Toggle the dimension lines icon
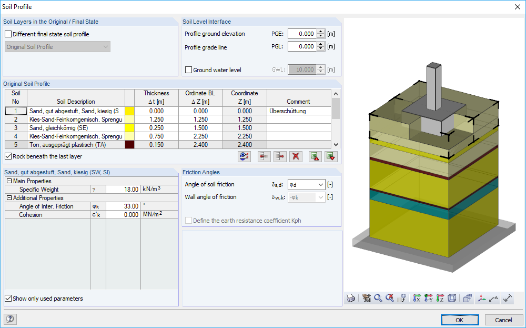This screenshot has width=526, height=328. pos(508,298)
